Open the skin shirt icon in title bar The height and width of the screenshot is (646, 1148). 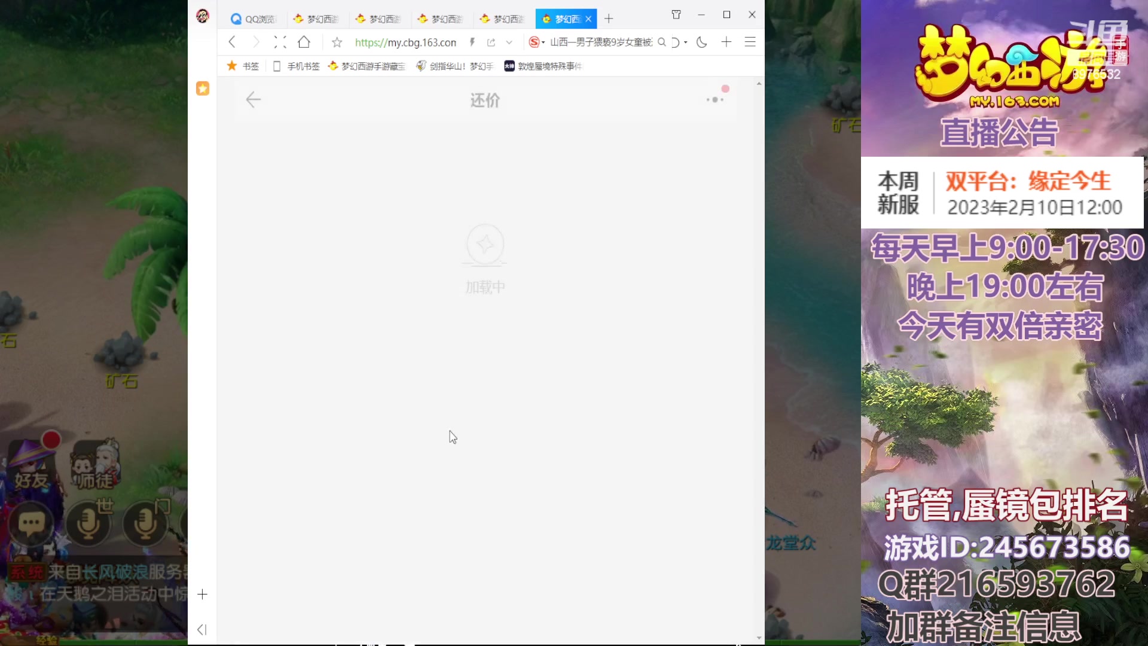pos(676,14)
